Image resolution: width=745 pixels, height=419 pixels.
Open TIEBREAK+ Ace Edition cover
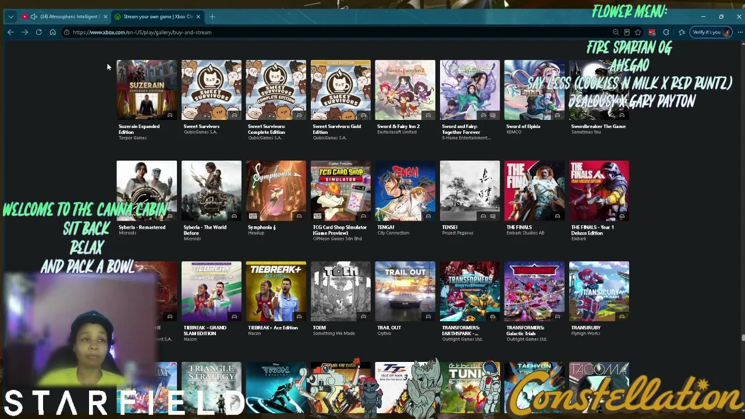[x=276, y=292]
